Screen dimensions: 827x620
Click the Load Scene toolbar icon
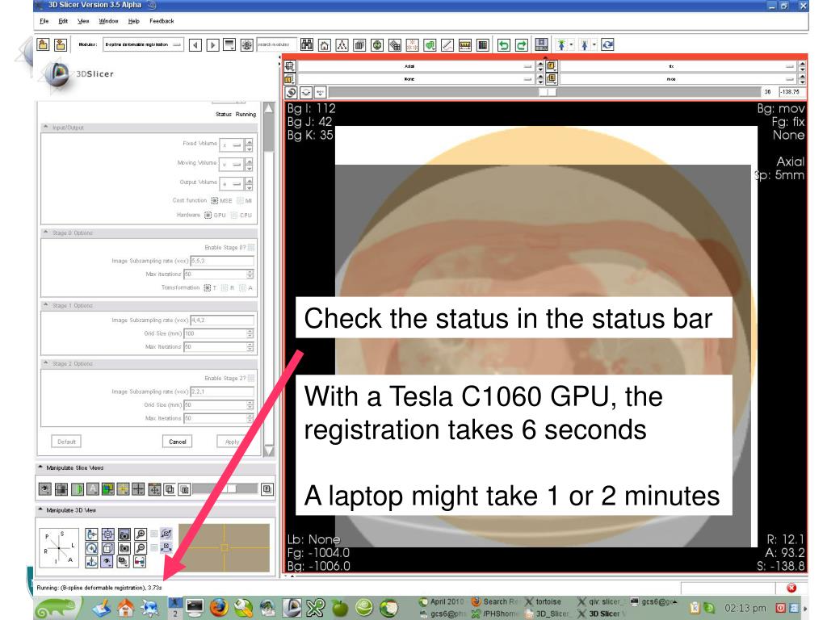click(44, 45)
